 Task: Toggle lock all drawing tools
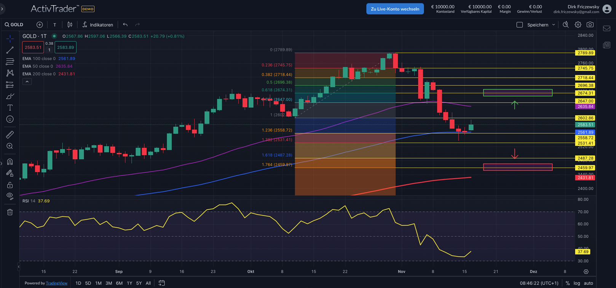(x=10, y=185)
